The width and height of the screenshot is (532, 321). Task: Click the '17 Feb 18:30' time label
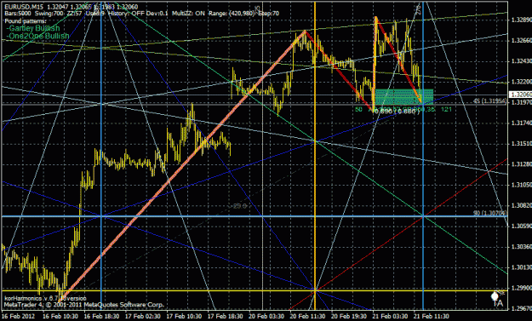[226, 316]
